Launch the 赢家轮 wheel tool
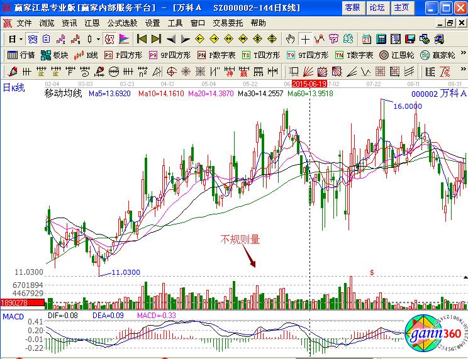The height and width of the screenshot is (359, 468). (x=438, y=55)
